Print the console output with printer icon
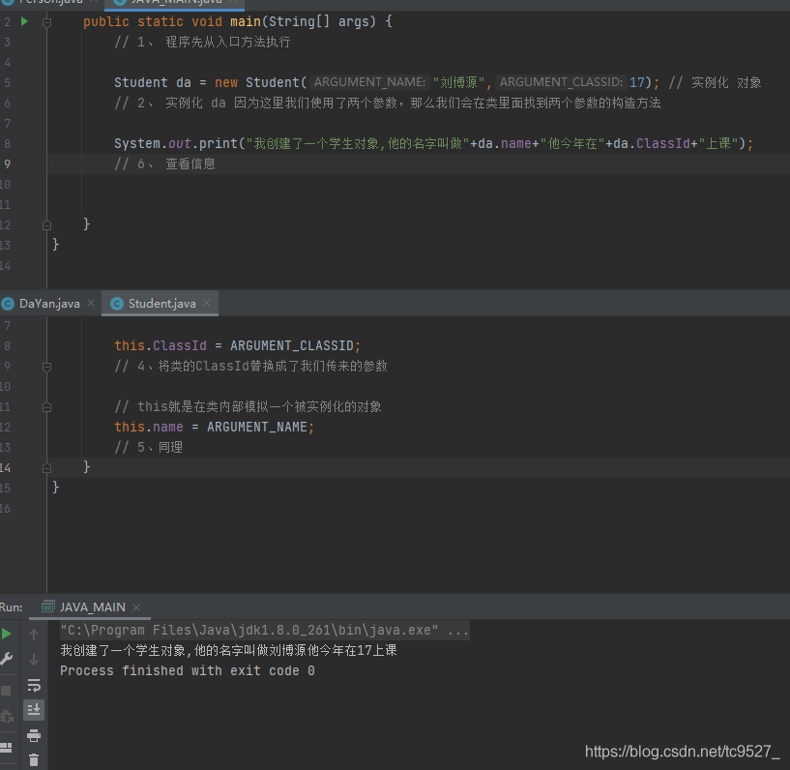790x770 pixels. point(34,735)
